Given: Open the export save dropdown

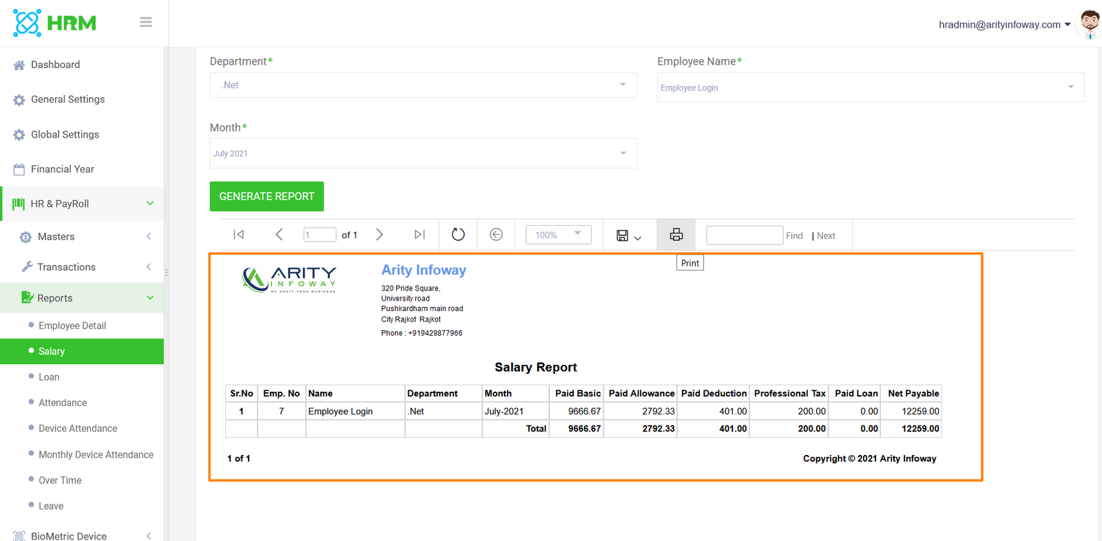Looking at the screenshot, I should (x=628, y=235).
